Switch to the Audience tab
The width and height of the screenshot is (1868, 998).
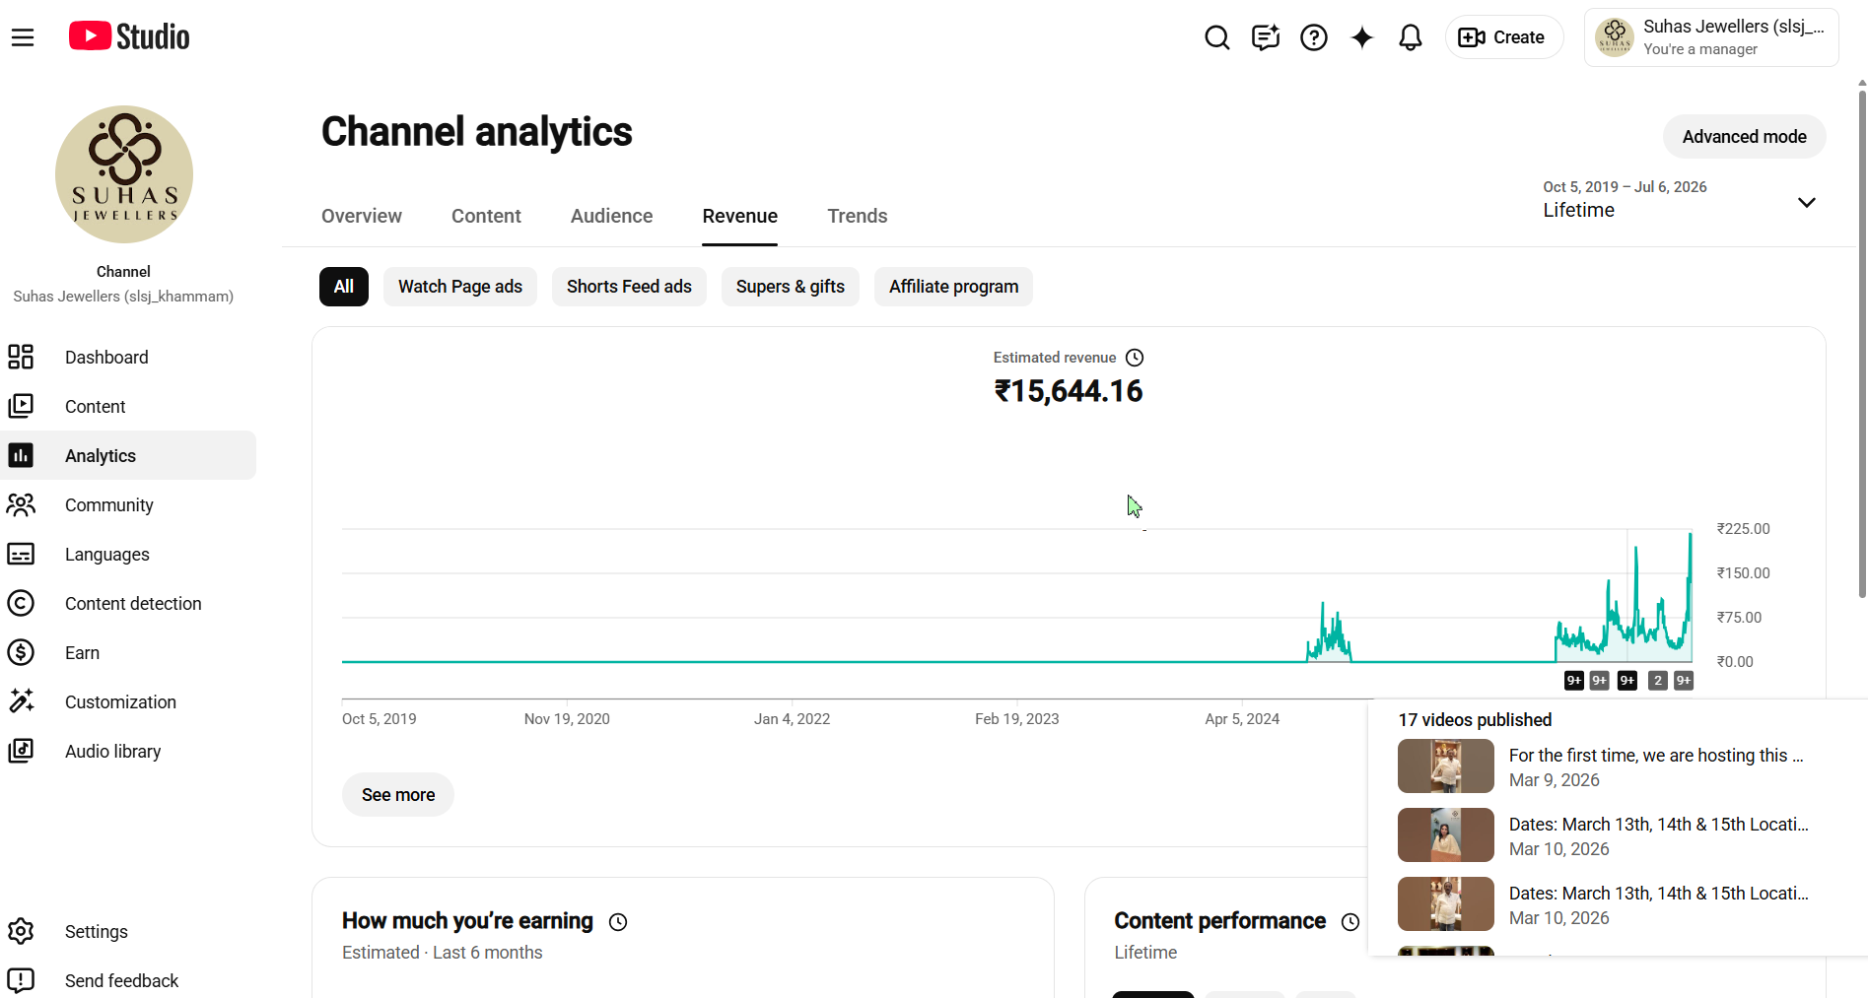point(611,216)
